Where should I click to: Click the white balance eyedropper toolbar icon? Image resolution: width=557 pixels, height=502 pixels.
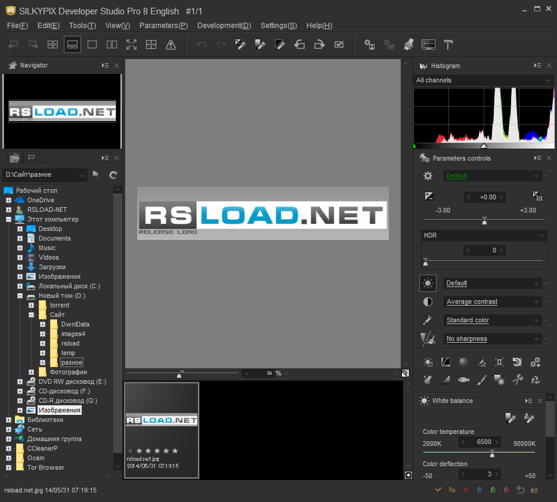(x=240, y=44)
